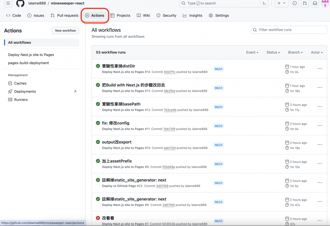Open the more options menu for run #8
The height and width of the screenshot is (226, 330).
point(320,201)
